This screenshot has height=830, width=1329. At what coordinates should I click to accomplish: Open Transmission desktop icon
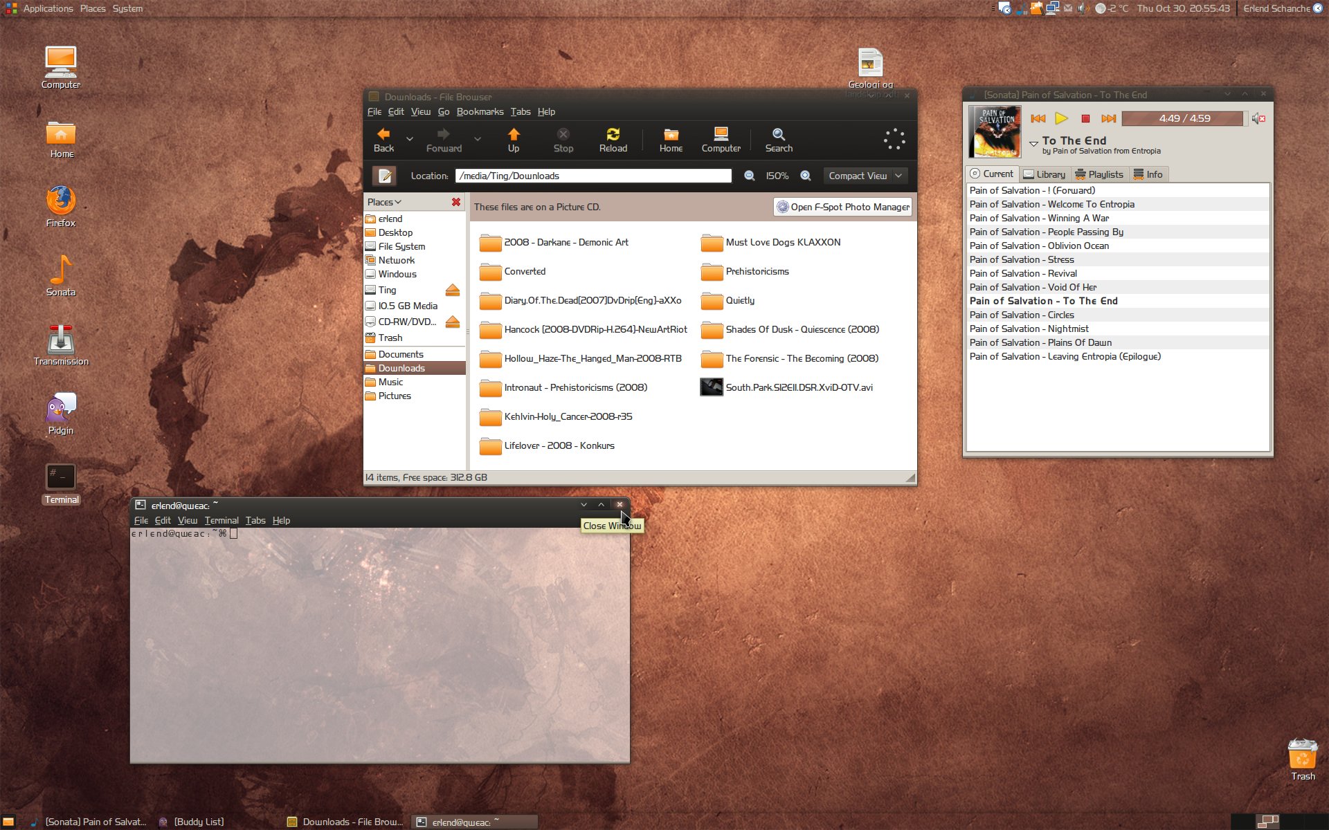(x=61, y=344)
